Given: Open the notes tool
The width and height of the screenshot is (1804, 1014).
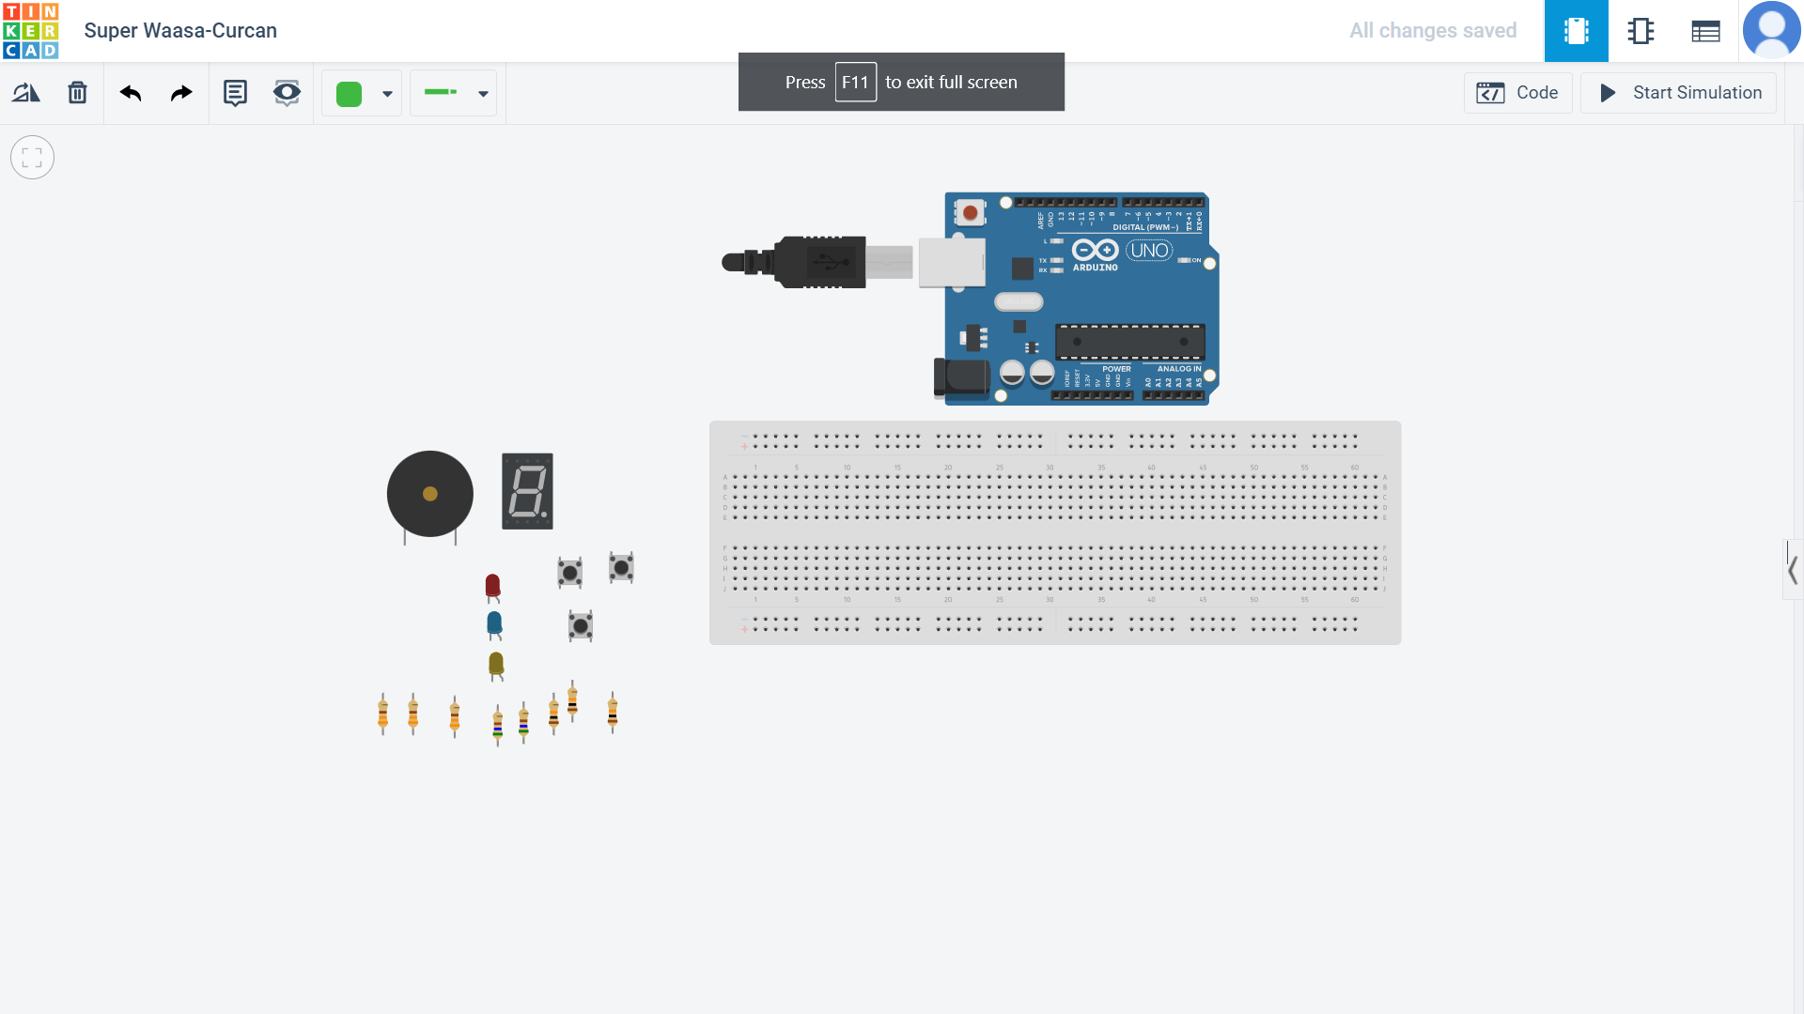Looking at the screenshot, I should tap(235, 93).
